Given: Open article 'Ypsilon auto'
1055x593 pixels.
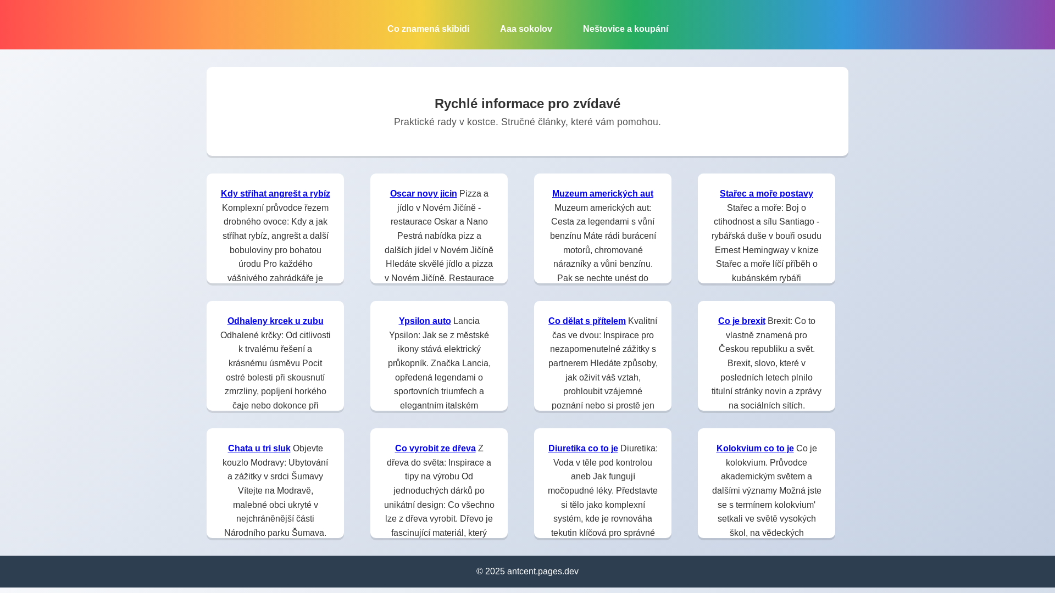Looking at the screenshot, I should [x=425, y=321].
